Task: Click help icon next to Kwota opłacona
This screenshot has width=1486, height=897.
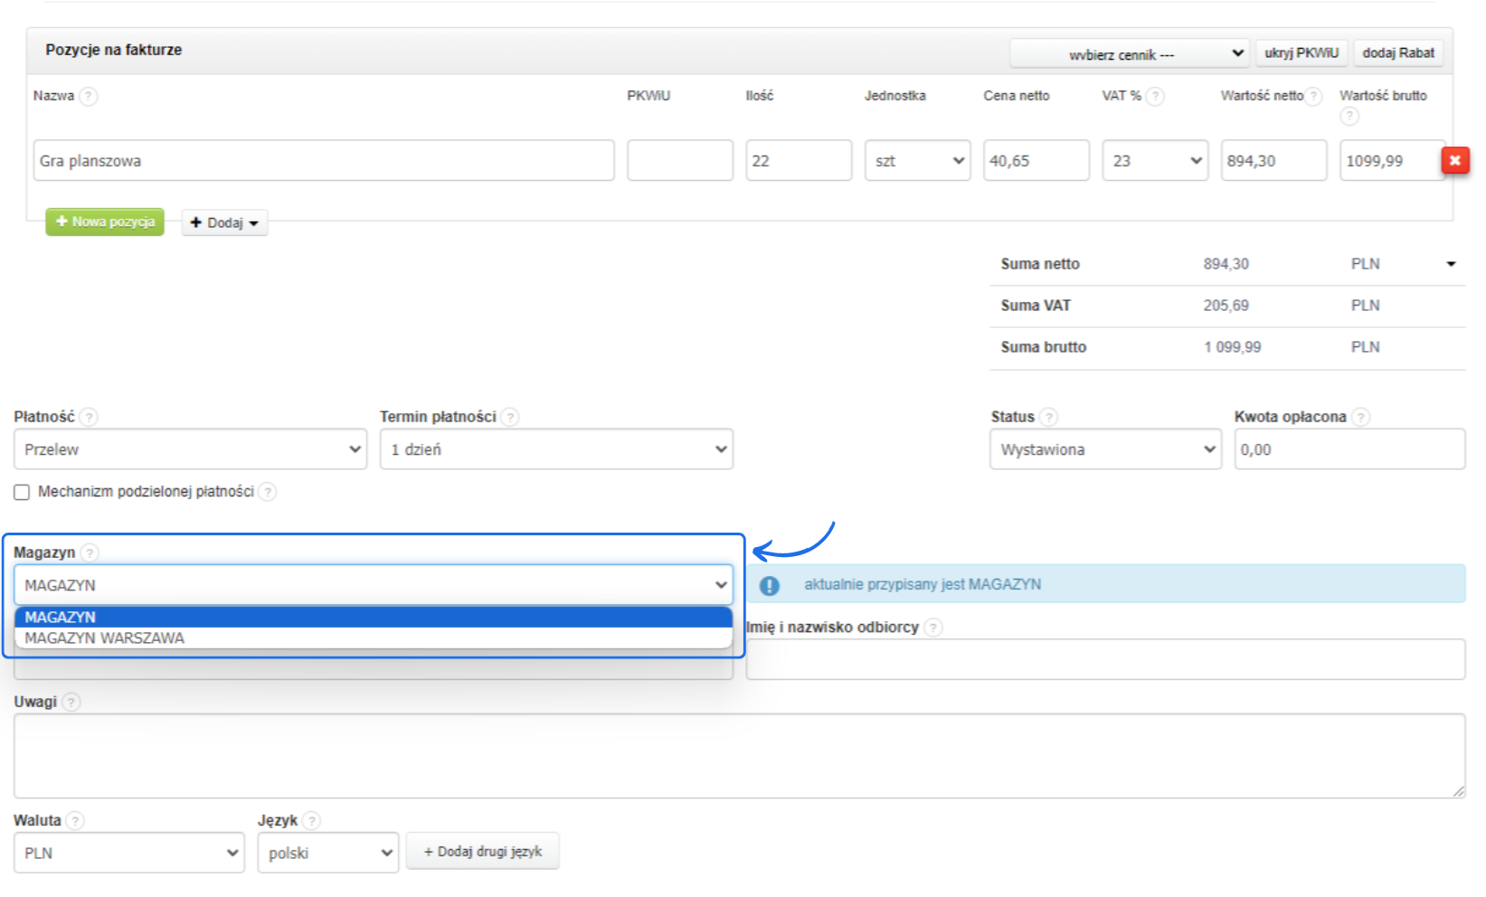Action: 1360,417
